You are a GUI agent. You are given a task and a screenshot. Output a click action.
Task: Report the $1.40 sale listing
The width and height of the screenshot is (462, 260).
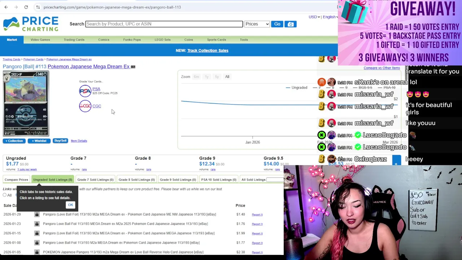[257, 214]
